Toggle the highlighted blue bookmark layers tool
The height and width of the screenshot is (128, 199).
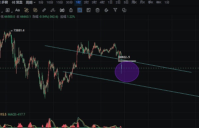80,10
